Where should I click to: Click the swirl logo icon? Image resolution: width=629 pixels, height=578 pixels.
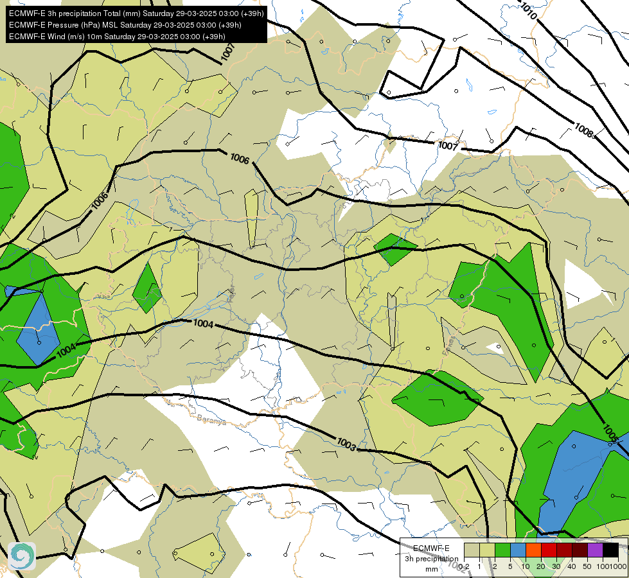click(22, 556)
